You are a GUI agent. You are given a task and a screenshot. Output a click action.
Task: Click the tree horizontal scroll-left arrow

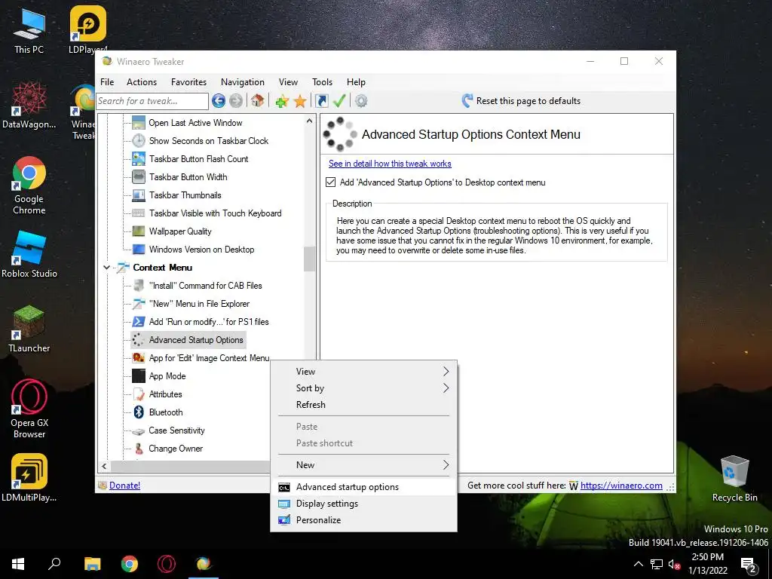[104, 466]
